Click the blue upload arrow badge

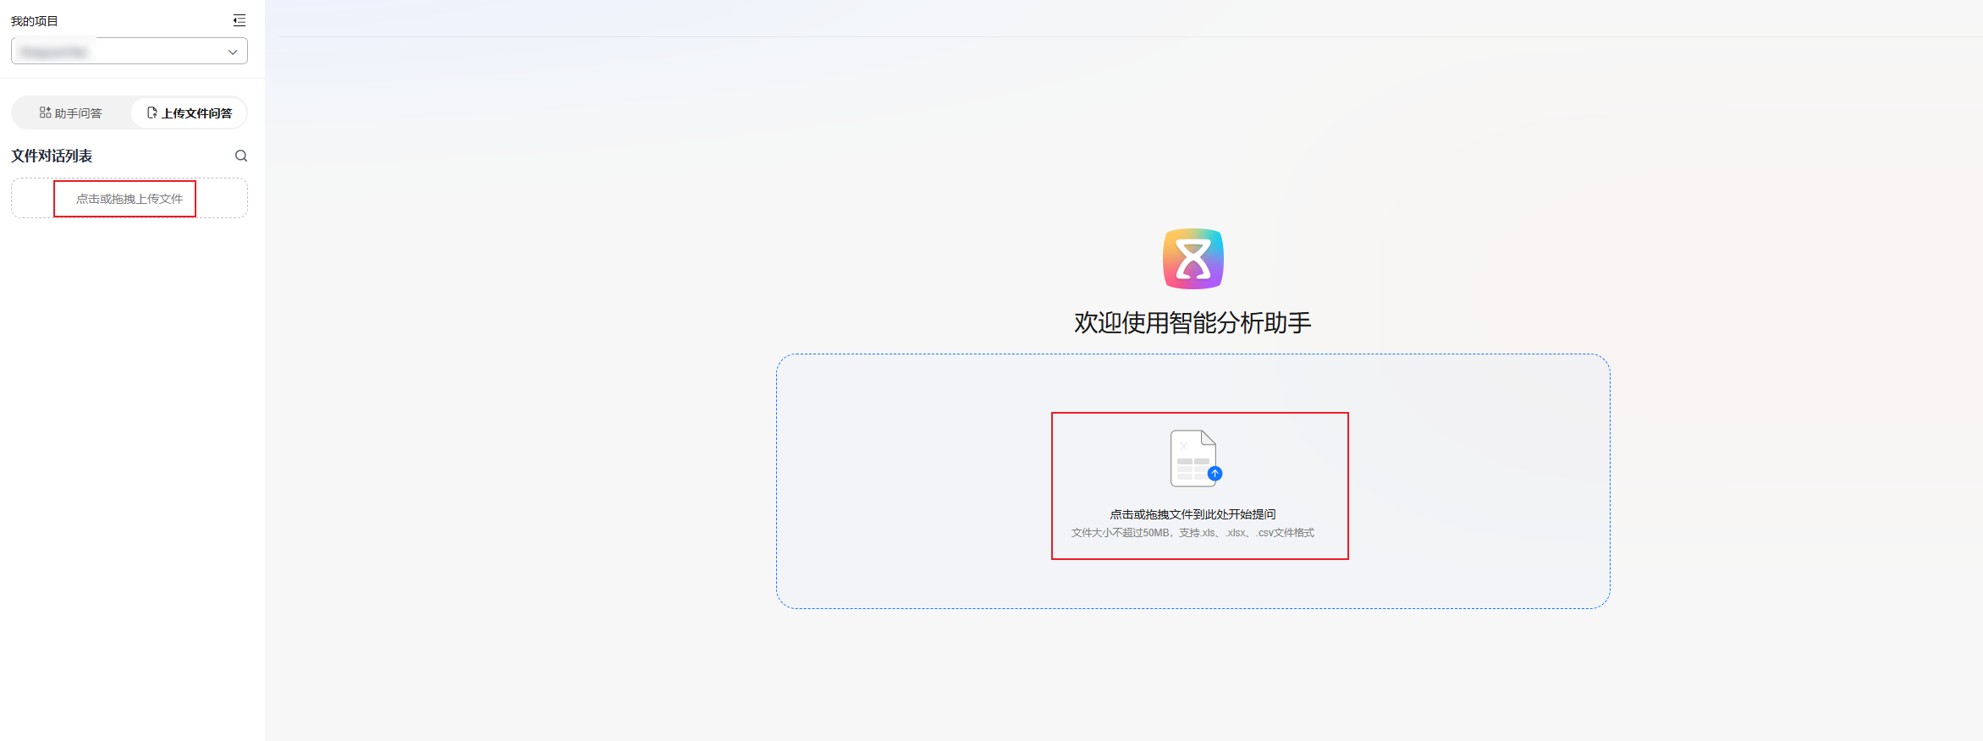pos(1215,474)
